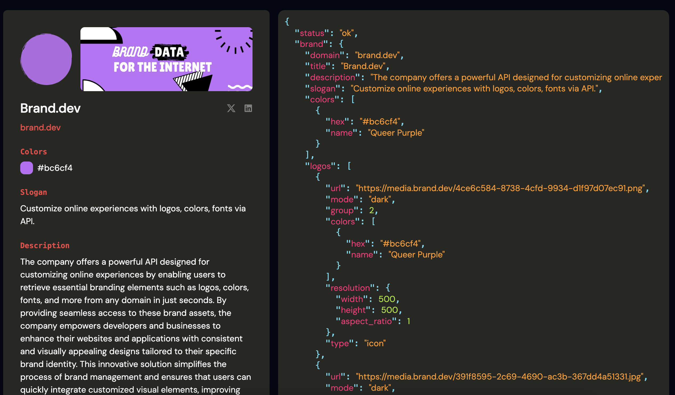Click the logos array key in JSON

point(320,166)
